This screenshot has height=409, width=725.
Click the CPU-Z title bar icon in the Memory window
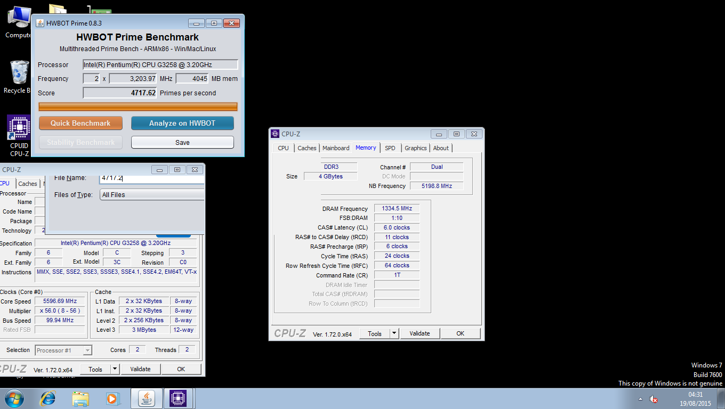pyautogui.click(x=275, y=134)
